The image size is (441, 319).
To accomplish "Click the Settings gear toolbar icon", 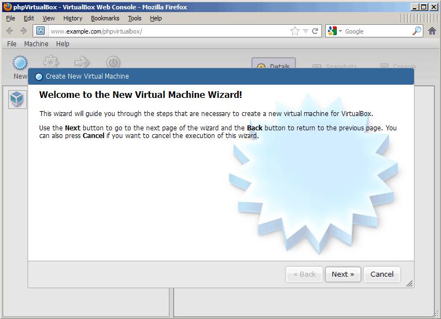I will point(51,62).
